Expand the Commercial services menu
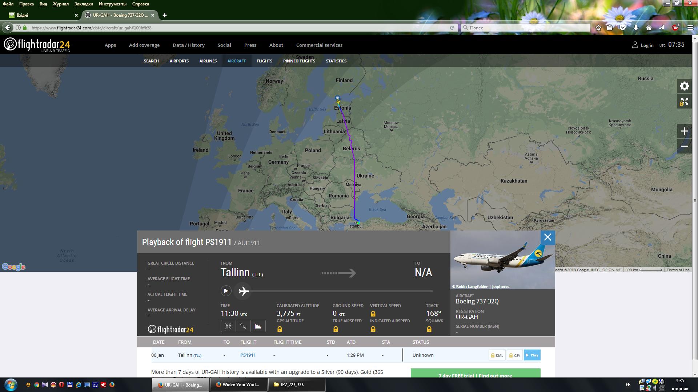698x392 pixels. pyautogui.click(x=319, y=45)
